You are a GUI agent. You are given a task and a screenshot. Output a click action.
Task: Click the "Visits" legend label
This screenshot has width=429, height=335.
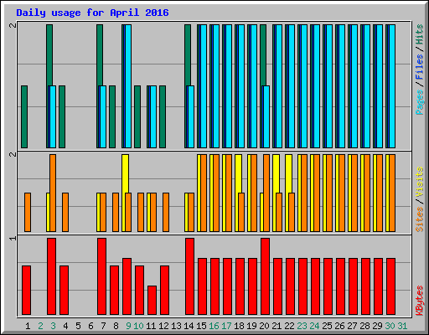coord(420,182)
